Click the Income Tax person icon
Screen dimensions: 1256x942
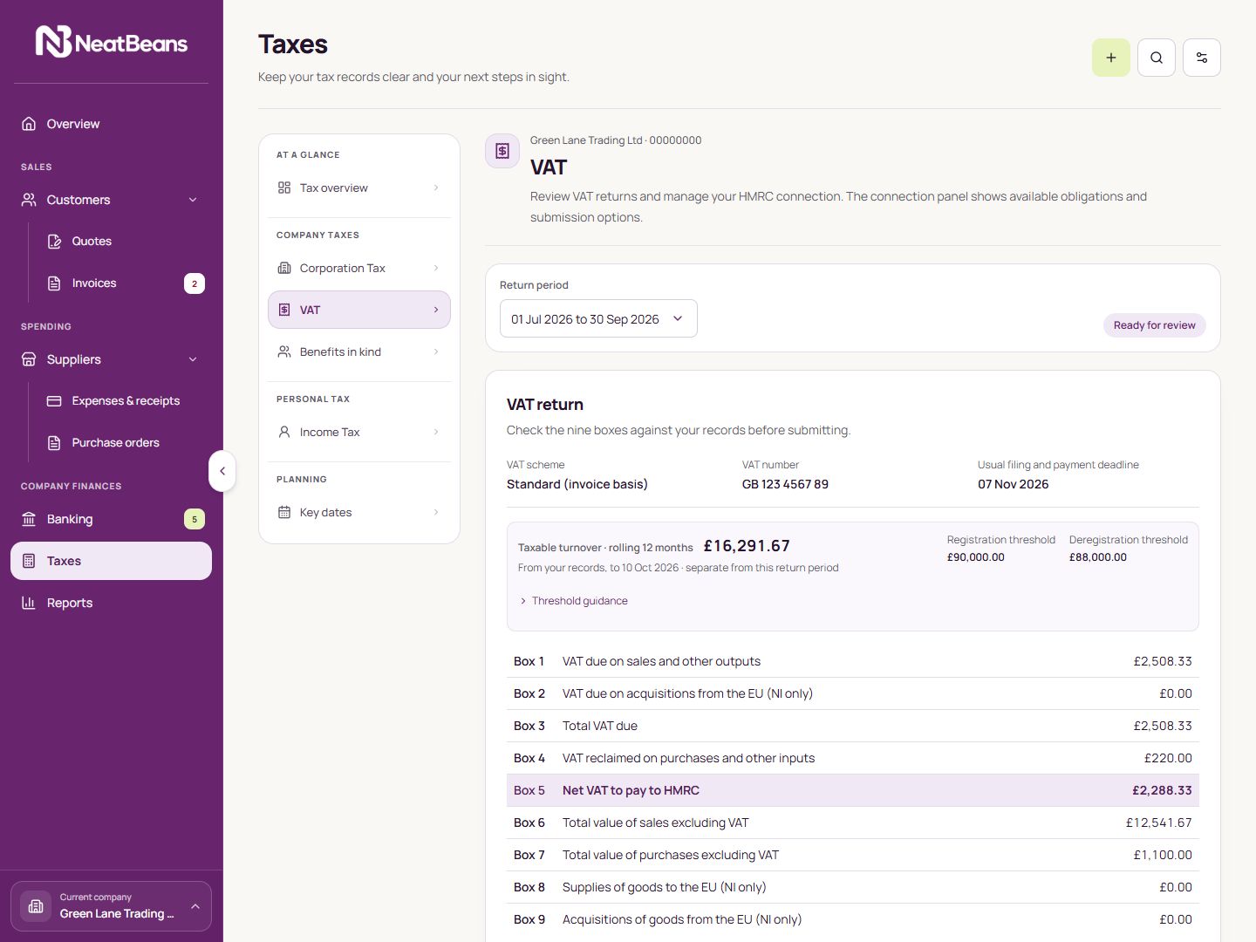point(284,432)
